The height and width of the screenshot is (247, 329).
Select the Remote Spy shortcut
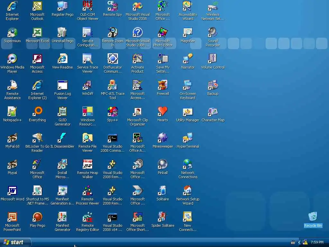[x=113, y=6]
